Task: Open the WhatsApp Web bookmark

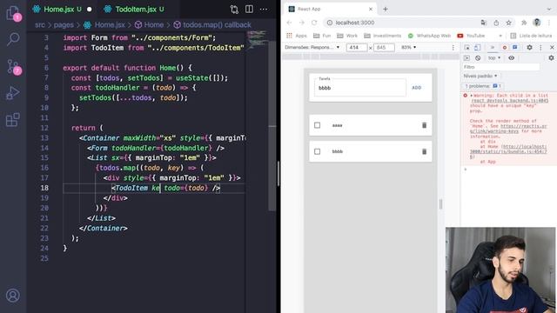Action: [429, 36]
